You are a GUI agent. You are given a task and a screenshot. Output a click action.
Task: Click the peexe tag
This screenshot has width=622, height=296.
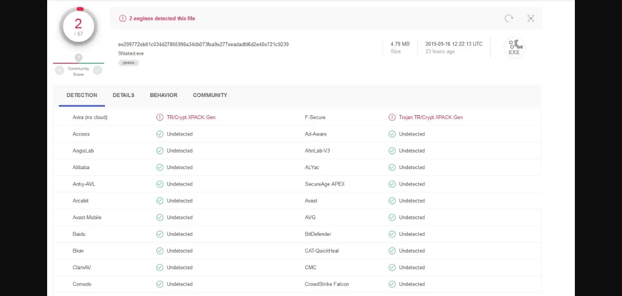[x=128, y=63]
